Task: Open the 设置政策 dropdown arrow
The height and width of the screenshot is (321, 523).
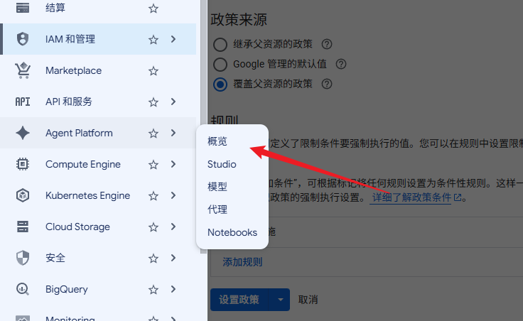Action: point(280,300)
